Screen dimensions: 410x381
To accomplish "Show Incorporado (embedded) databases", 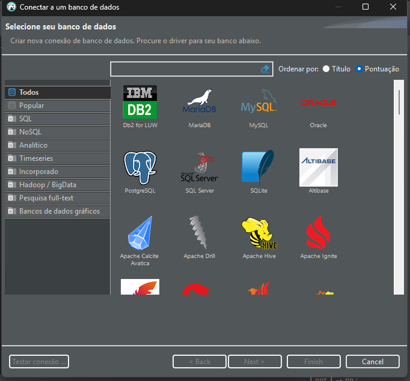I will pos(58,172).
